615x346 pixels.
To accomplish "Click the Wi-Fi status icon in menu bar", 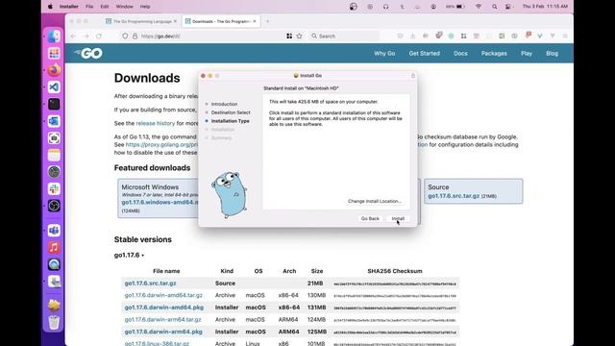I will coord(479,7).
